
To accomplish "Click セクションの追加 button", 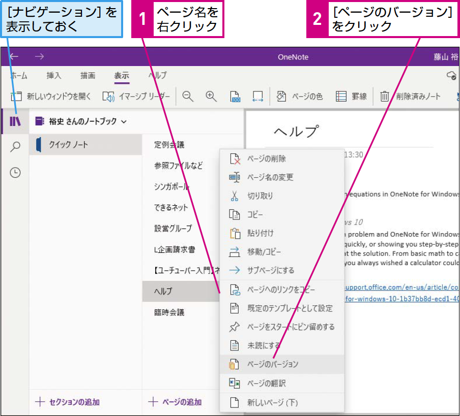I will (x=68, y=402).
